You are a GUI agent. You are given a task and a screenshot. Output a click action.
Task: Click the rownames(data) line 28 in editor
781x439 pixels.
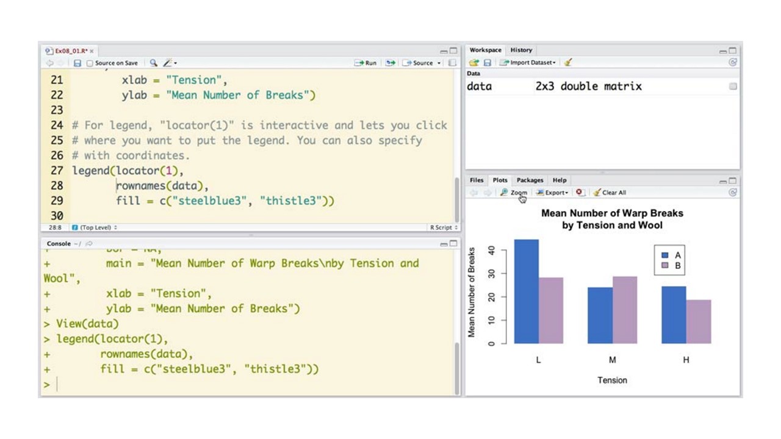click(x=162, y=186)
